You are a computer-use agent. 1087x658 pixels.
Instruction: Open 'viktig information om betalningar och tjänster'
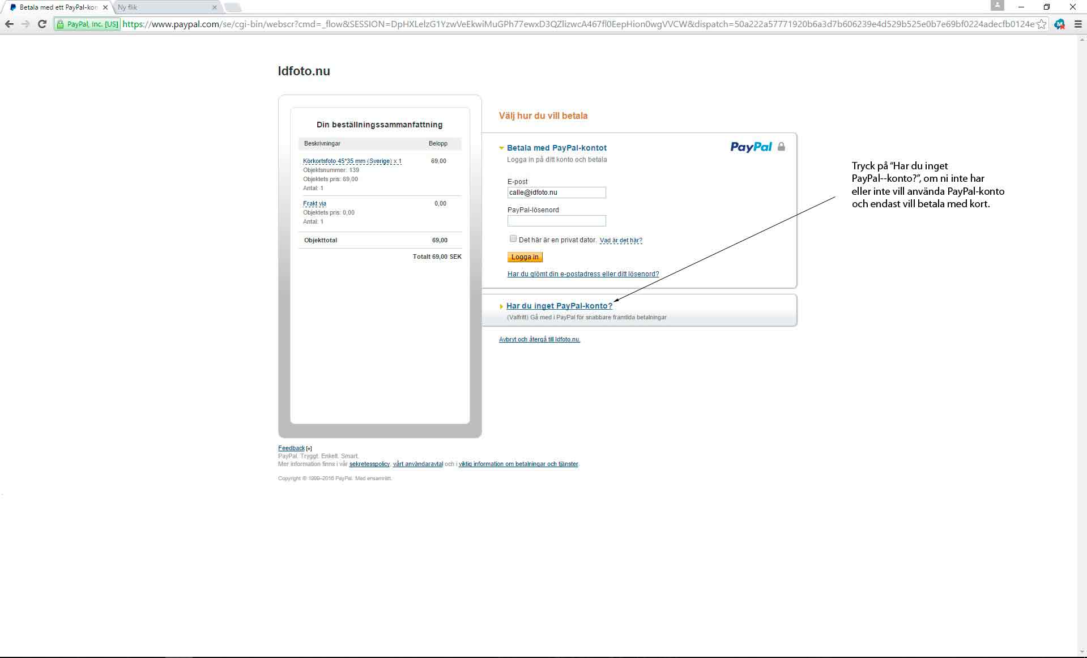pyautogui.click(x=518, y=464)
